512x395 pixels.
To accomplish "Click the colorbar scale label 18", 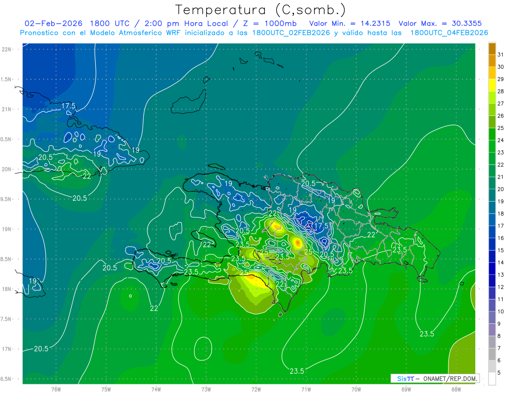I will [501, 213].
